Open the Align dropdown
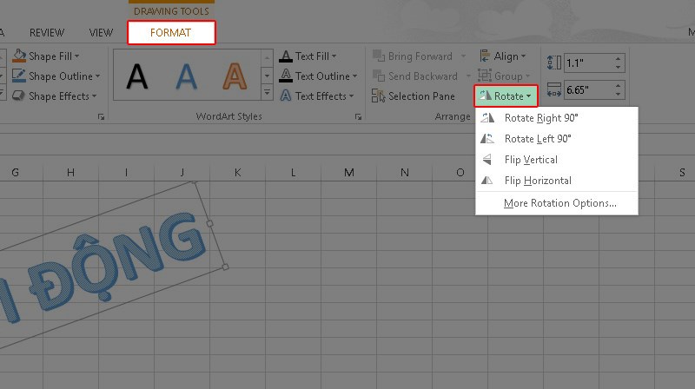The image size is (695, 389). [x=499, y=56]
